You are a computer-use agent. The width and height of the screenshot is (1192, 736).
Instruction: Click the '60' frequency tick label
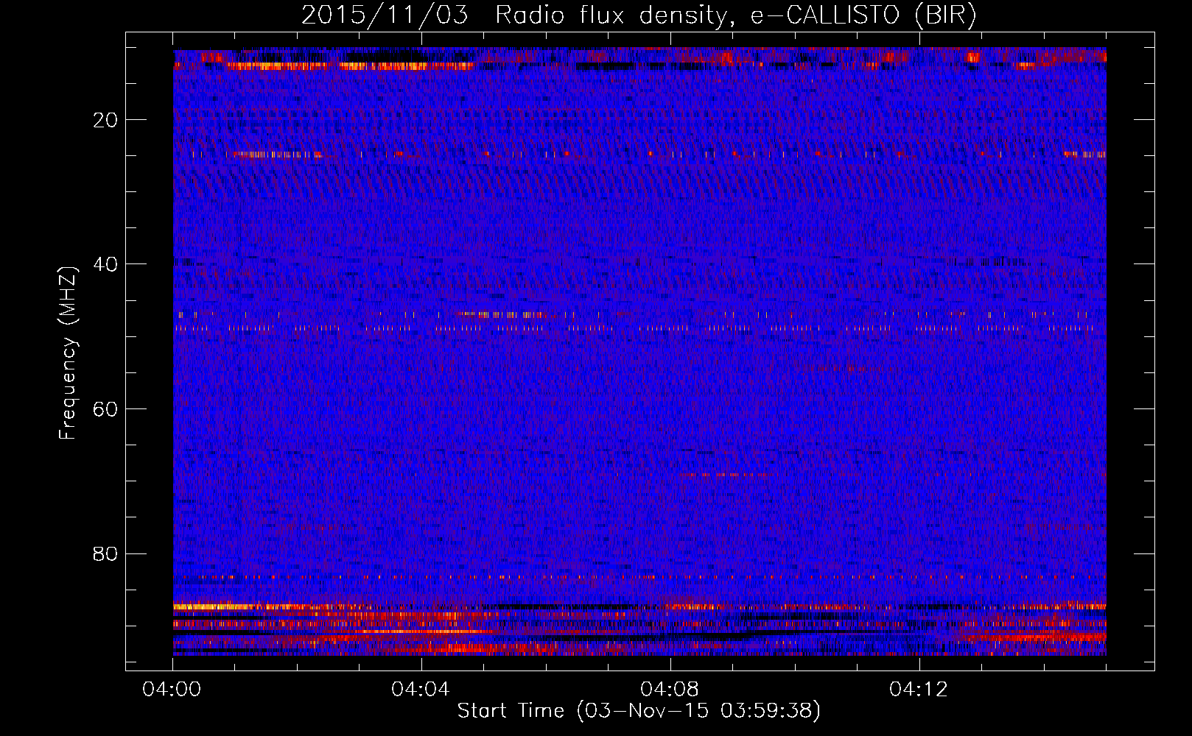(106, 409)
